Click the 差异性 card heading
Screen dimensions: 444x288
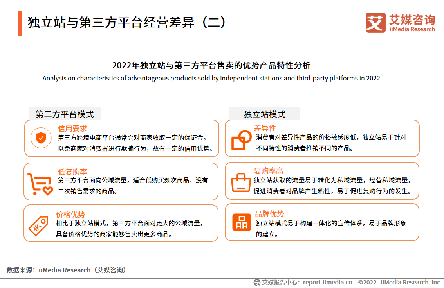(265, 128)
